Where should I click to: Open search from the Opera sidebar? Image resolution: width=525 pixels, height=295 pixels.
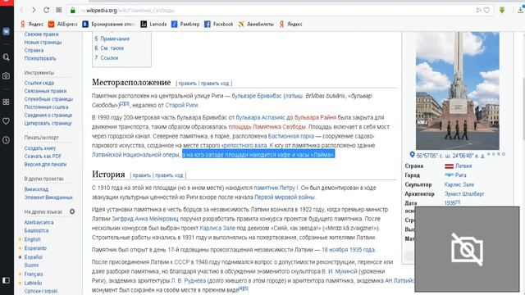(6, 57)
